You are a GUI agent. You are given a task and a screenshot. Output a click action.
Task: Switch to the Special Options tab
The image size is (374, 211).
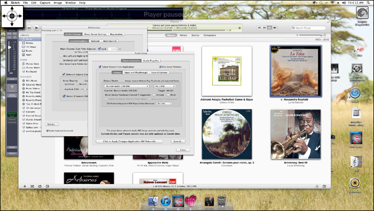[x=159, y=73]
